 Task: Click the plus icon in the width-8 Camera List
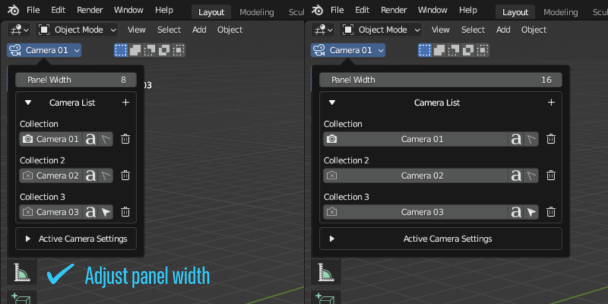click(x=125, y=103)
